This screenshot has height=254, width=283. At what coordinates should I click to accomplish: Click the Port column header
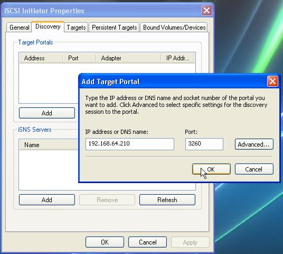tap(79, 58)
